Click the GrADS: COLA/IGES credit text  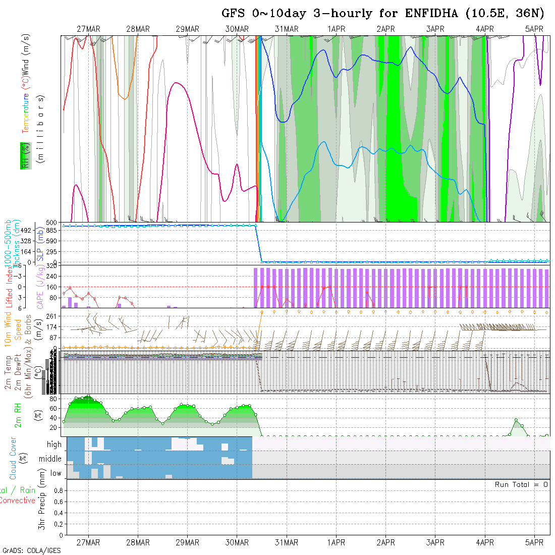click(x=31, y=550)
